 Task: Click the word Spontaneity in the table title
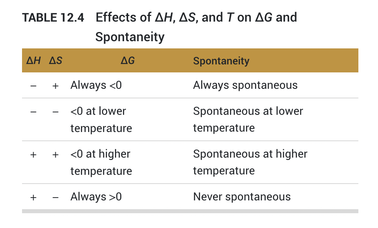[130, 37]
